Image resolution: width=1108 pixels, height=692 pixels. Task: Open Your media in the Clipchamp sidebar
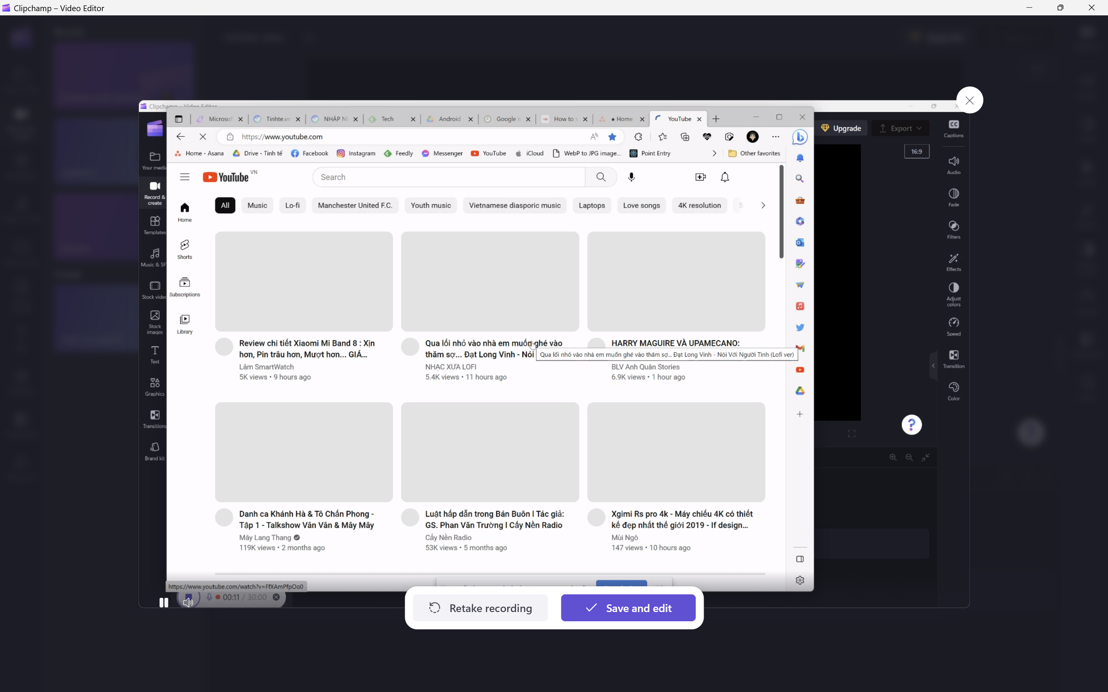tap(155, 161)
